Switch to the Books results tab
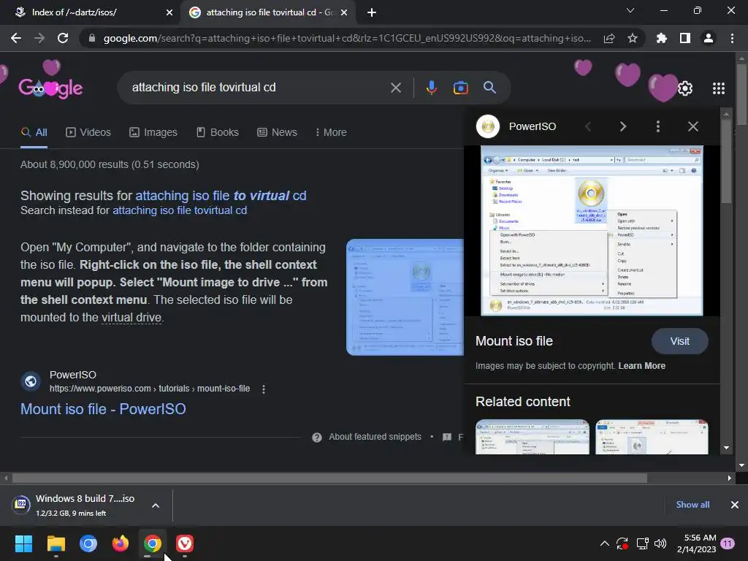The image size is (748, 561). pos(218,132)
